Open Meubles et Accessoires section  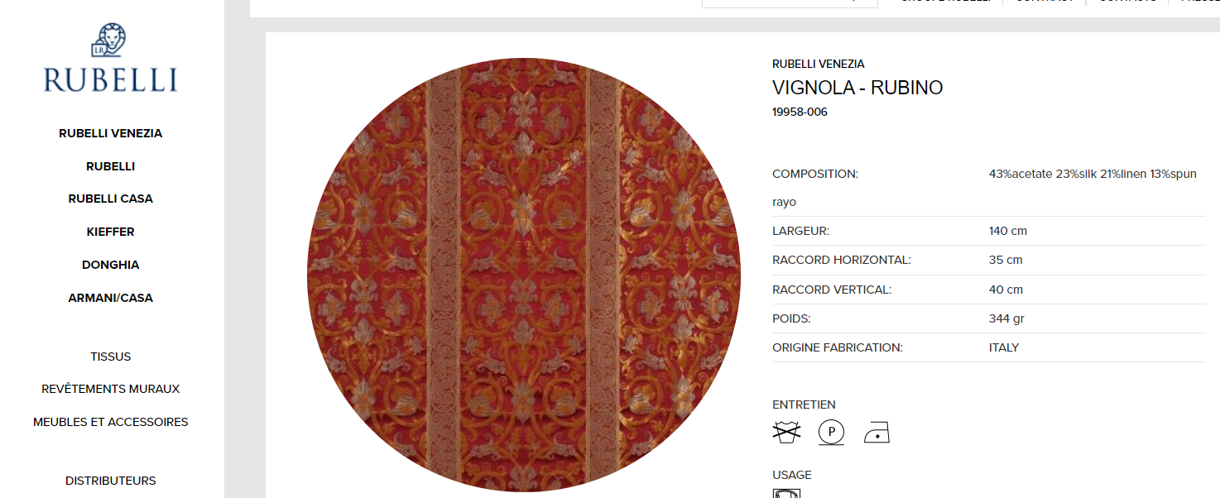111,422
